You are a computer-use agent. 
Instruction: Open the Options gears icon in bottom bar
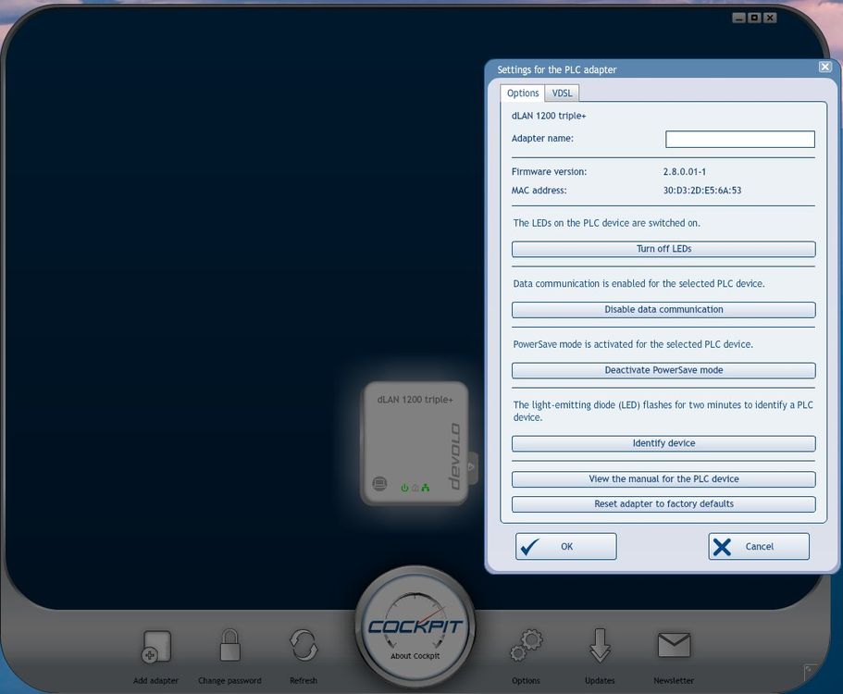[x=526, y=645]
